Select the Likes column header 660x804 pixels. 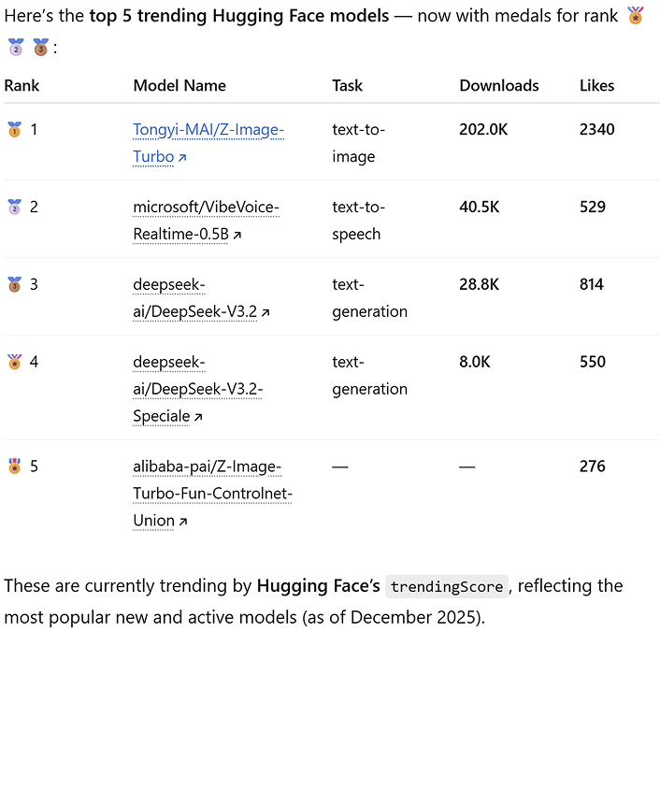[x=596, y=85]
